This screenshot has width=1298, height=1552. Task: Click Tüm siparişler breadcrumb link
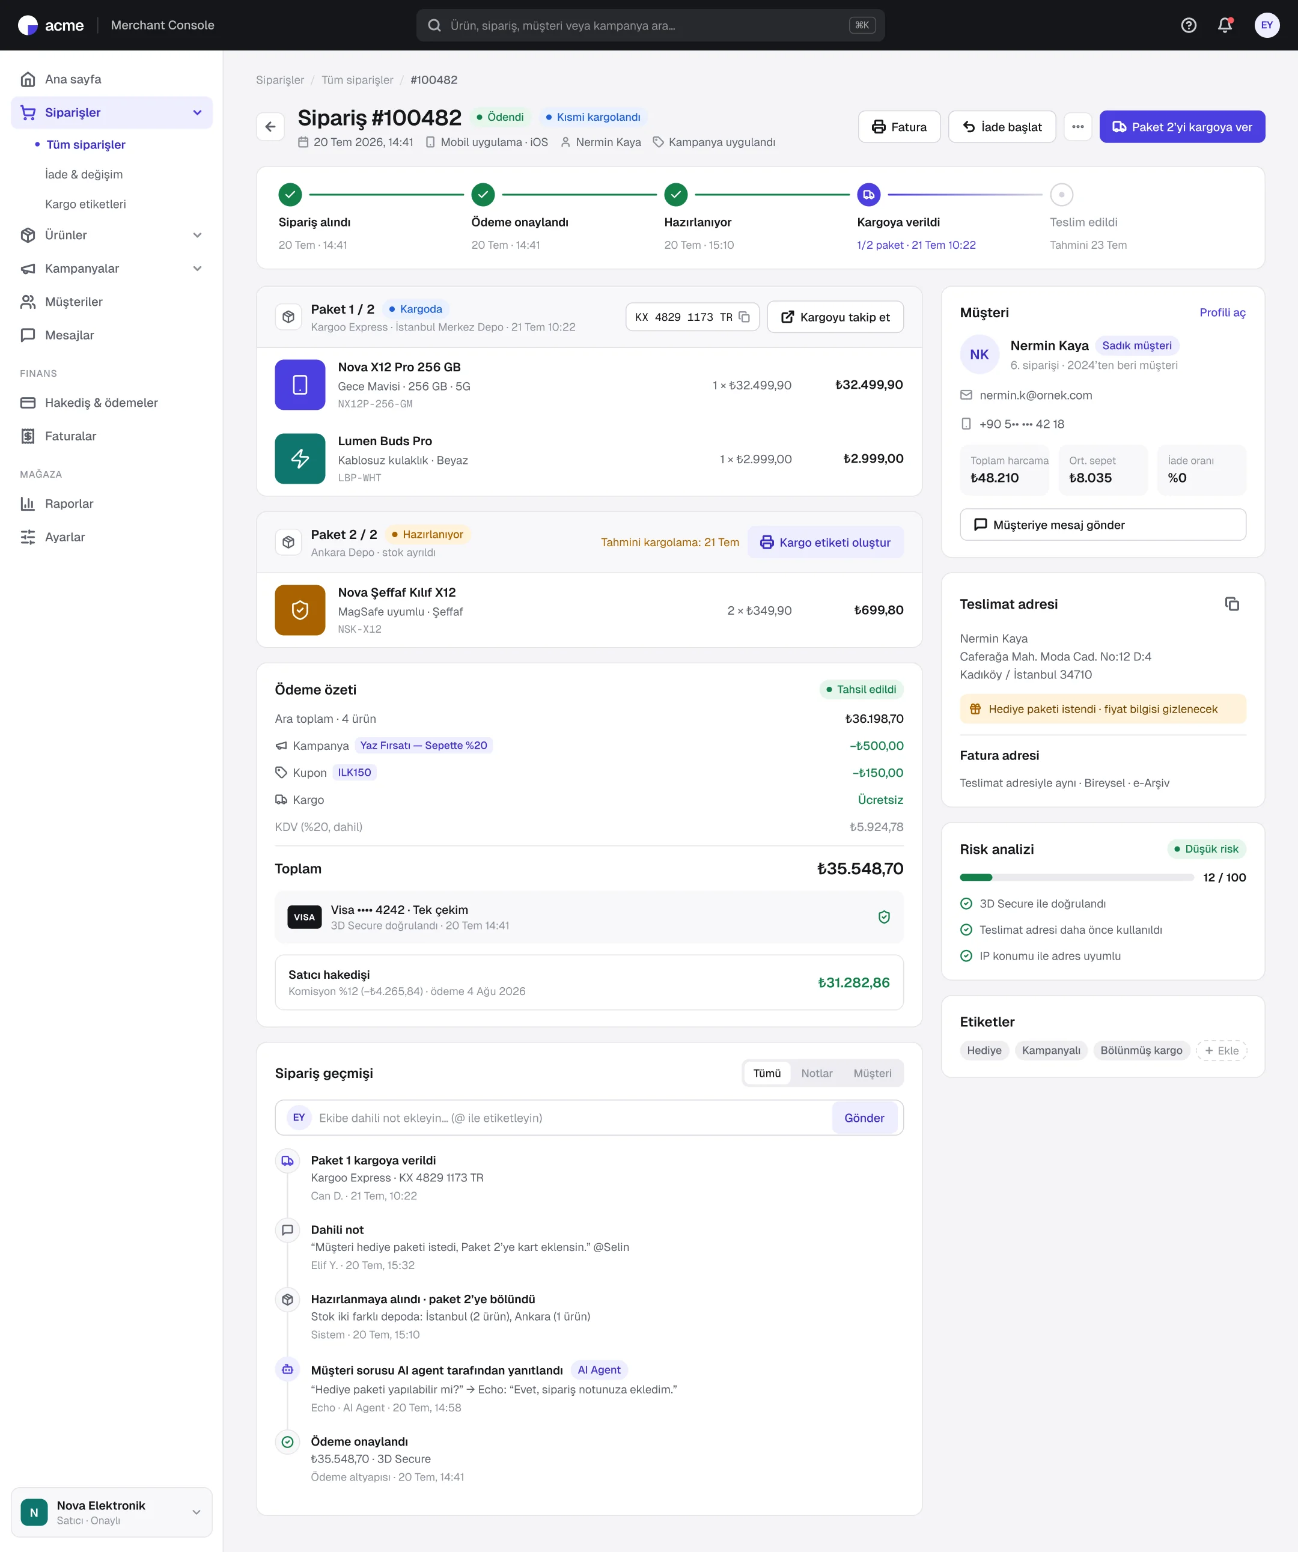pos(357,80)
